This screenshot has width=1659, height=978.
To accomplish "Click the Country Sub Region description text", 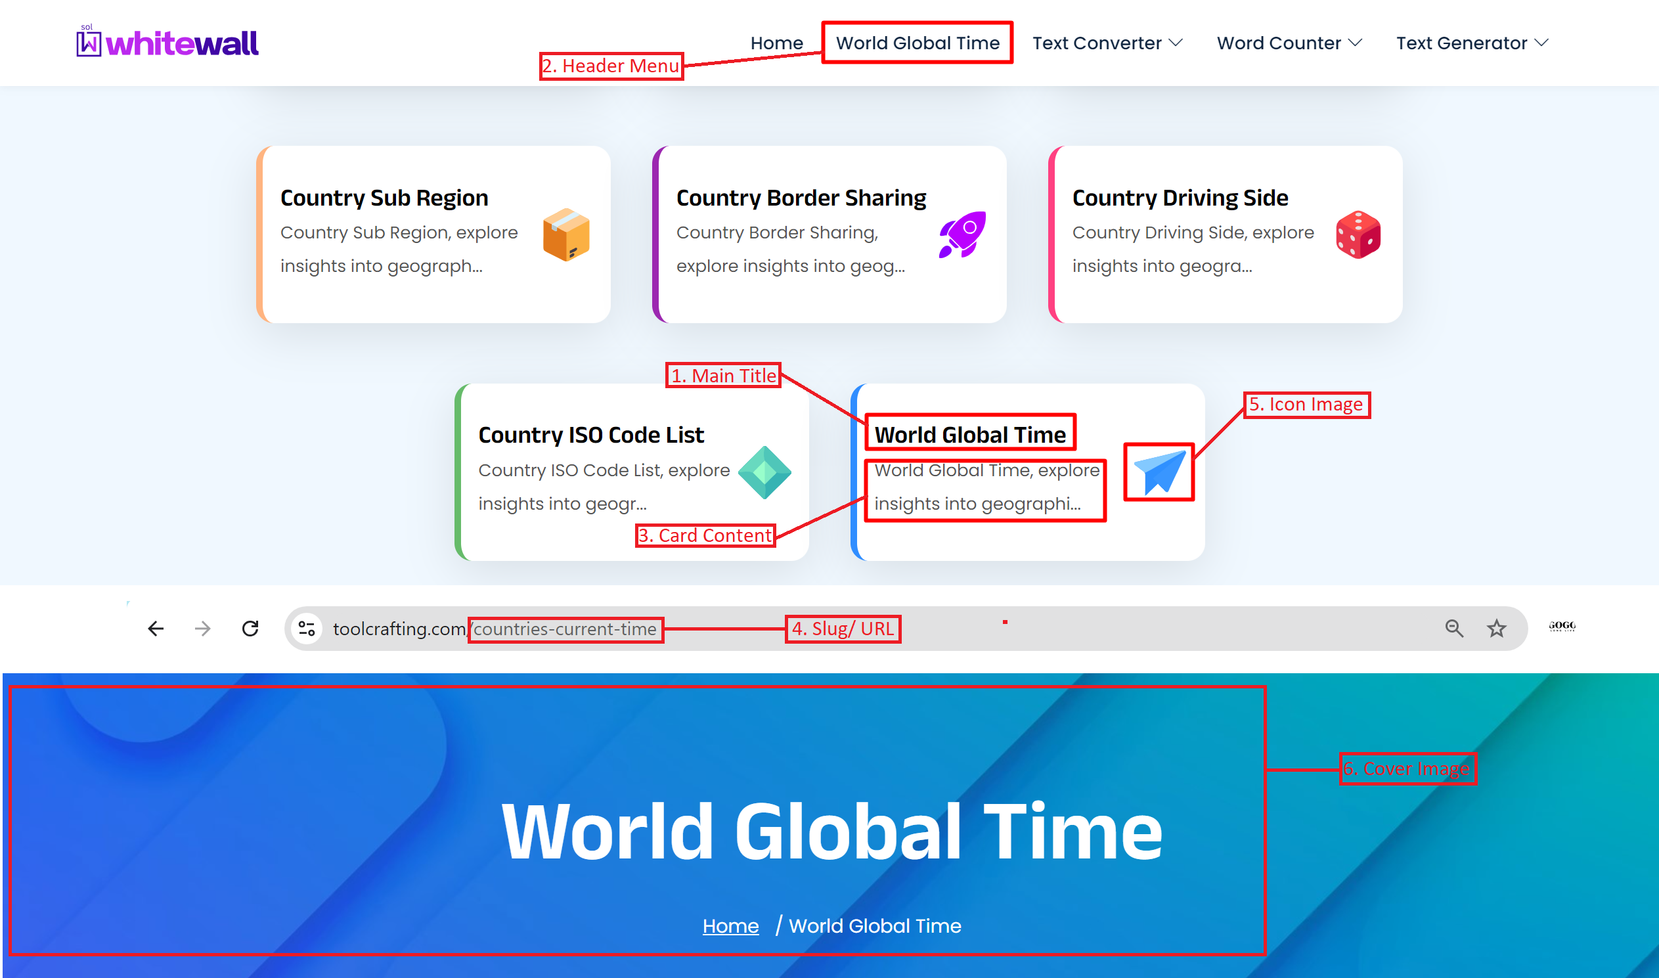I will (x=399, y=249).
